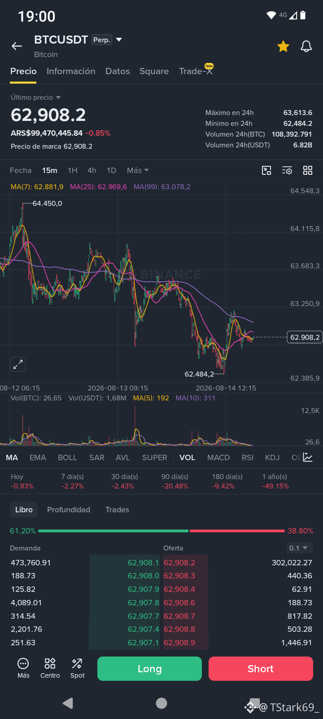323x719 pixels.
Task: Open the Centro icon
Action: (50, 668)
